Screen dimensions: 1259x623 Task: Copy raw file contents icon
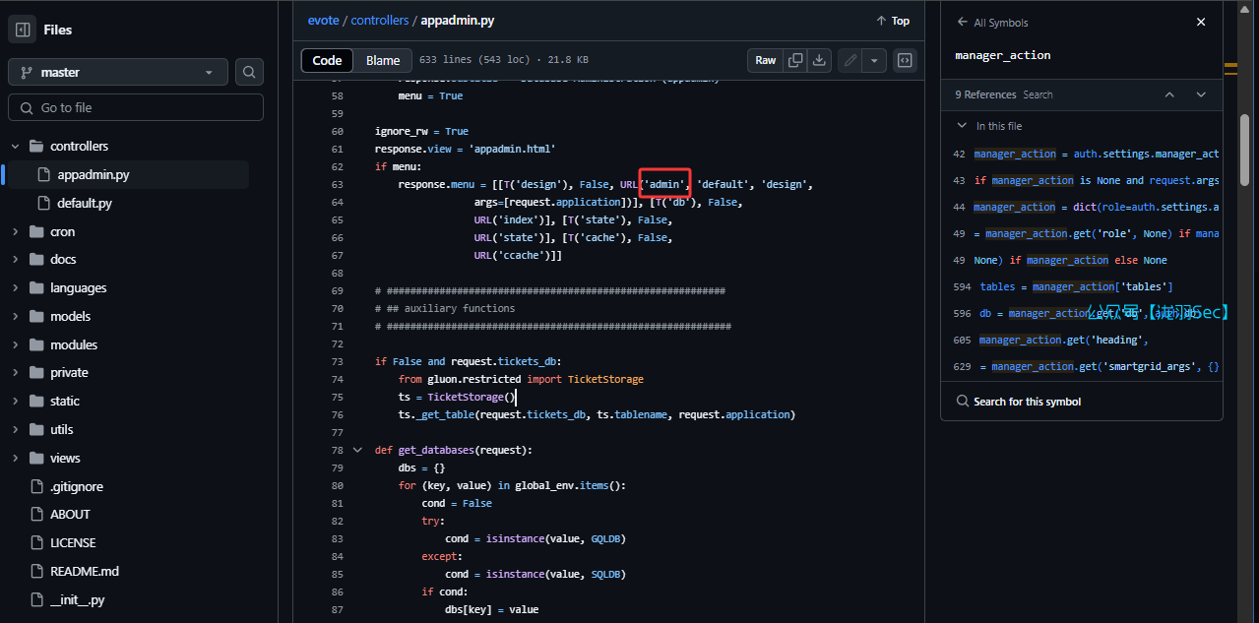(795, 60)
